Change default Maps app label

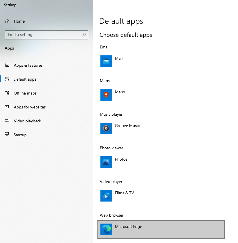[120, 92]
